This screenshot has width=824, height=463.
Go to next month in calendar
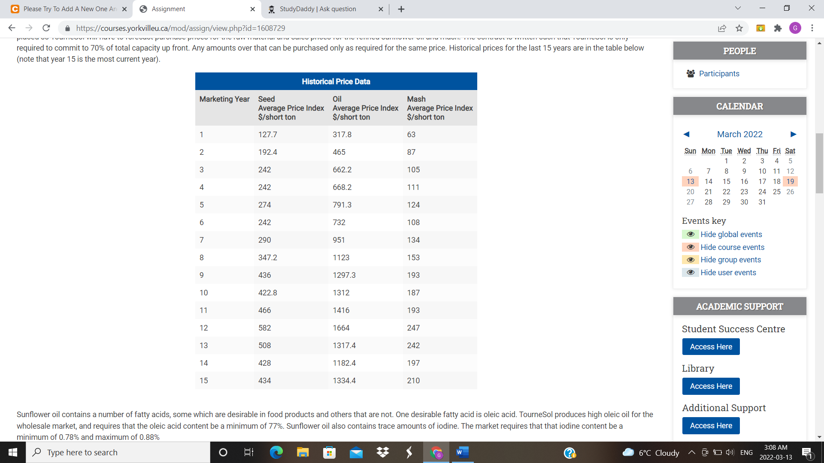click(x=793, y=134)
